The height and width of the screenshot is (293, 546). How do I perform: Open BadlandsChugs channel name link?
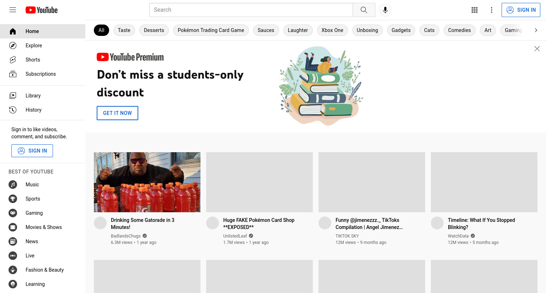pos(126,236)
